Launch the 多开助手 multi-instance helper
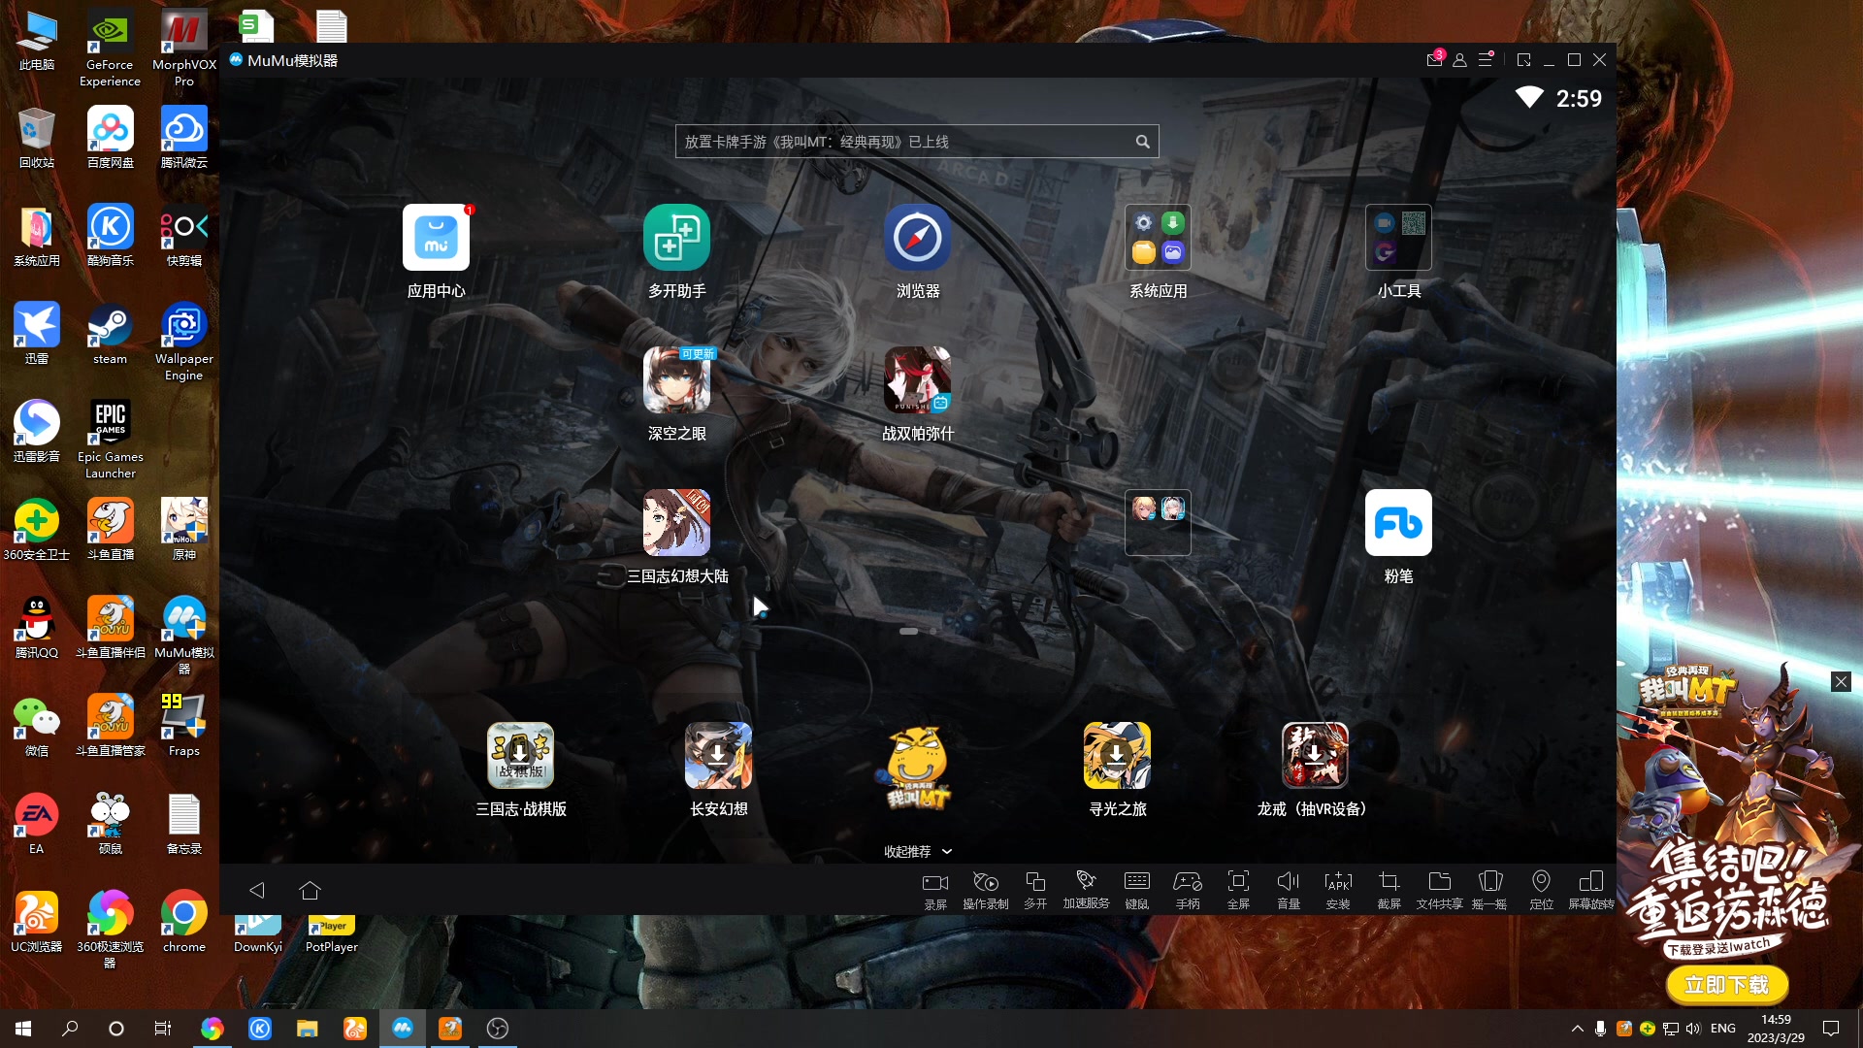Image resolution: width=1863 pixels, height=1048 pixels. click(676, 238)
